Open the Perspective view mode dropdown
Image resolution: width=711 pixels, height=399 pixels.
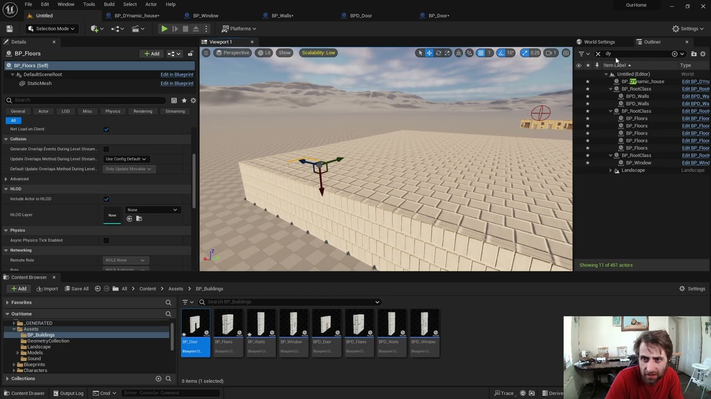click(x=232, y=53)
